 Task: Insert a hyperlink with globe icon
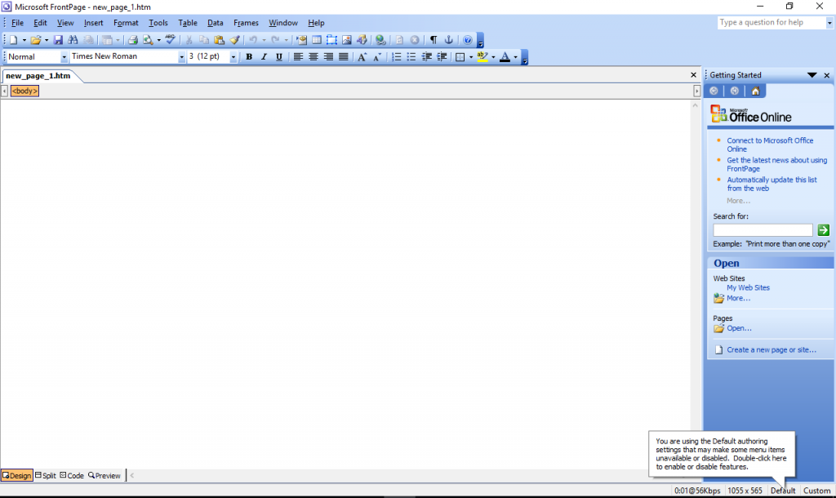click(380, 40)
